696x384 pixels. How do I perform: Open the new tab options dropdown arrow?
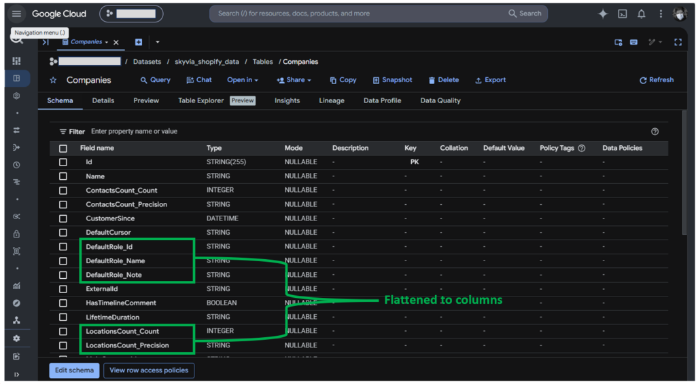click(158, 42)
